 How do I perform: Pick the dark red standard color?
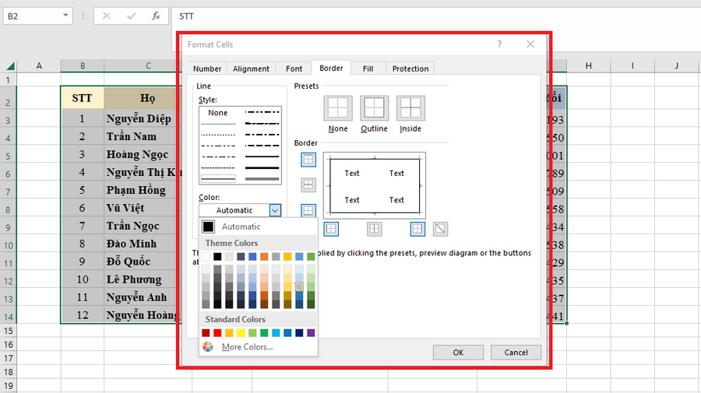[206, 333]
